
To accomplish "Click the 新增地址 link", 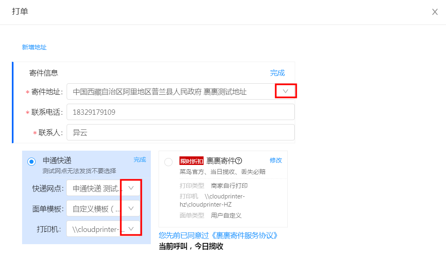I will tap(34, 47).
